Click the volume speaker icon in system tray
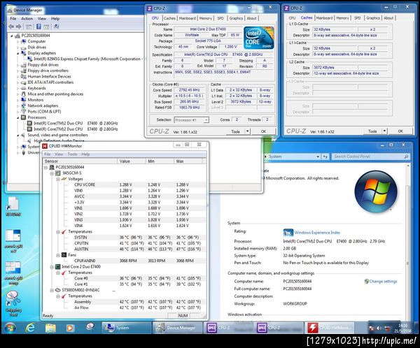420x348 pixels. (x=379, y=328)
